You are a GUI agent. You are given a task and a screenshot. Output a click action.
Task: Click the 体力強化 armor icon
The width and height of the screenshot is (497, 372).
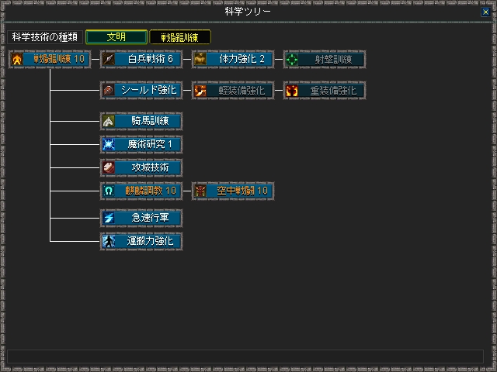point(200,60)
